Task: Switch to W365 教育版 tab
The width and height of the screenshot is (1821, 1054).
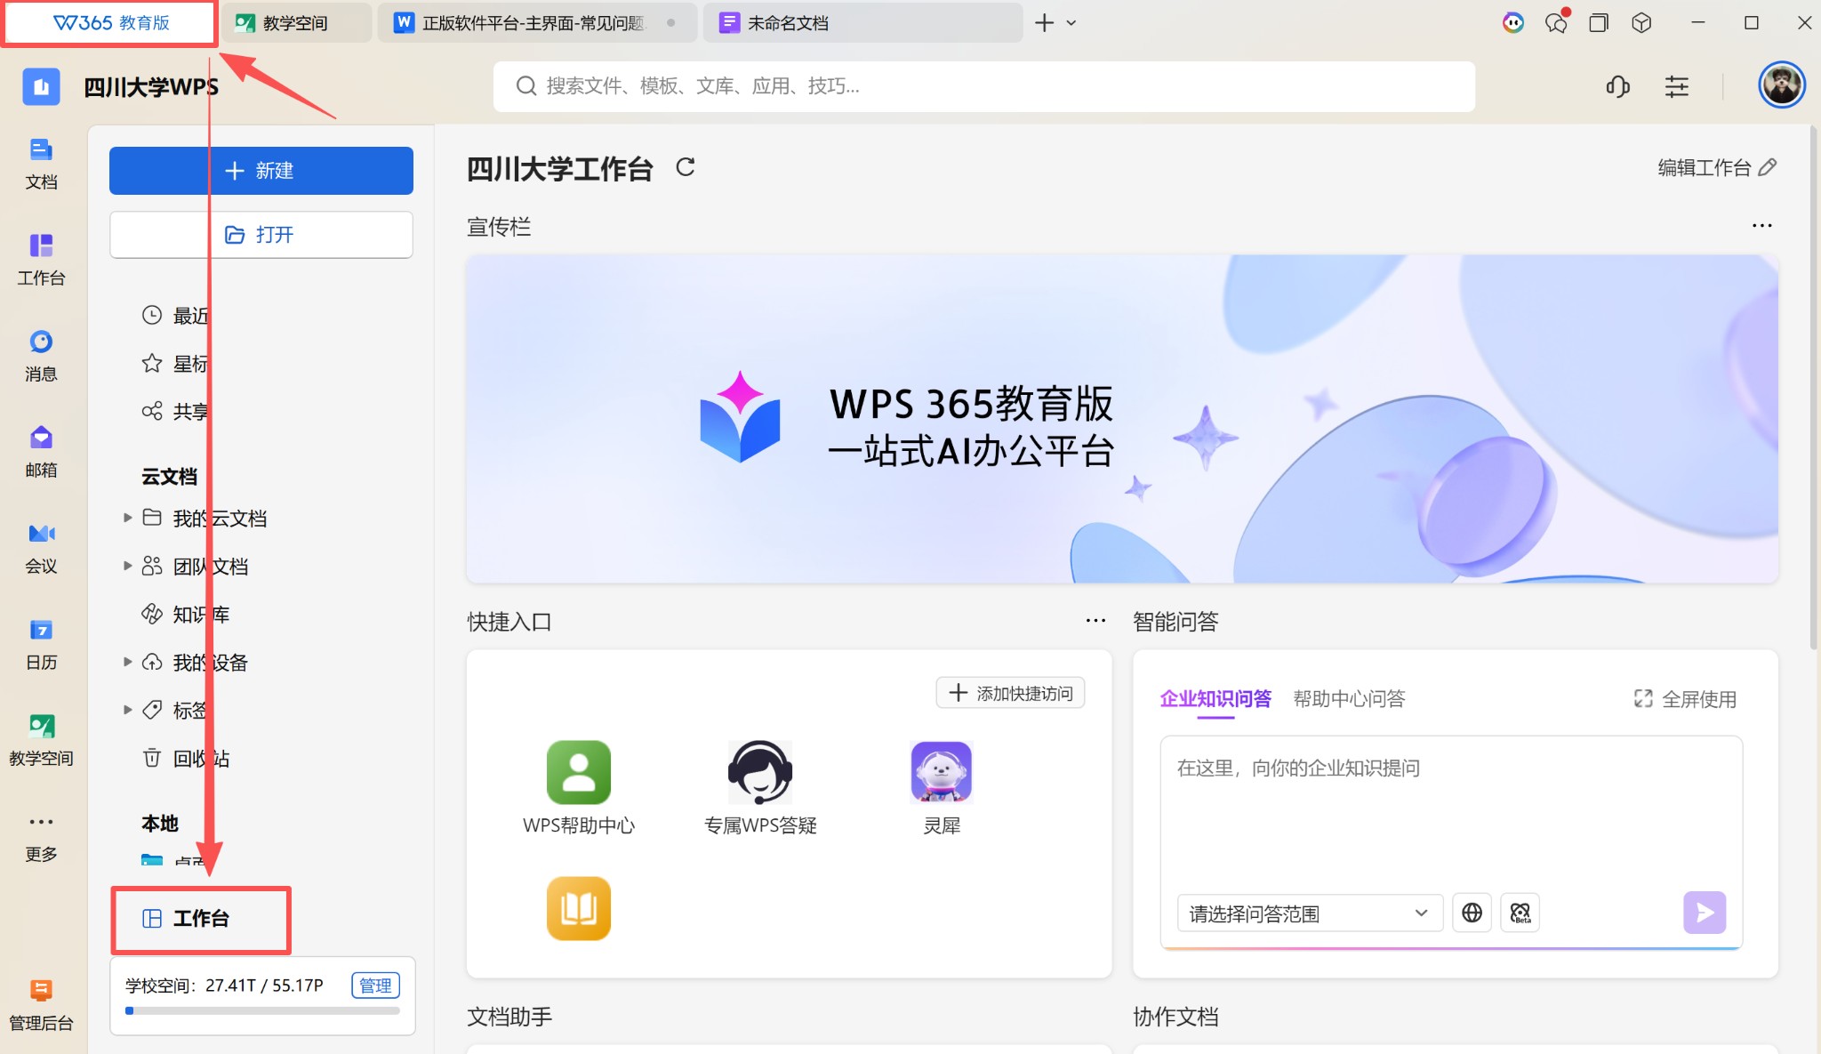Action: pos(110,23)
